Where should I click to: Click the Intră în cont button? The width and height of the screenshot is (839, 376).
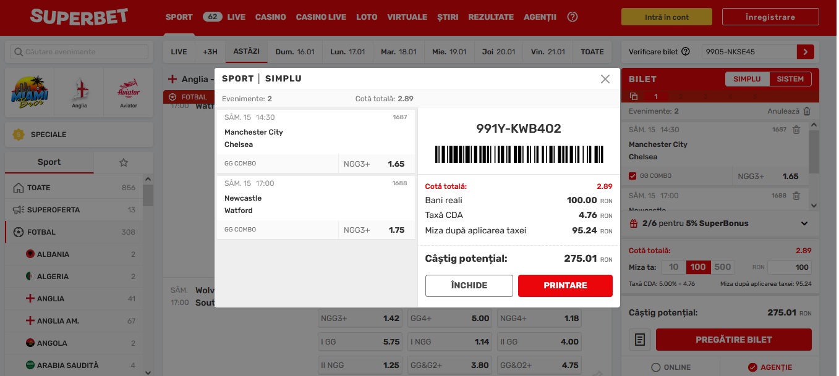(x=667, y=17)
